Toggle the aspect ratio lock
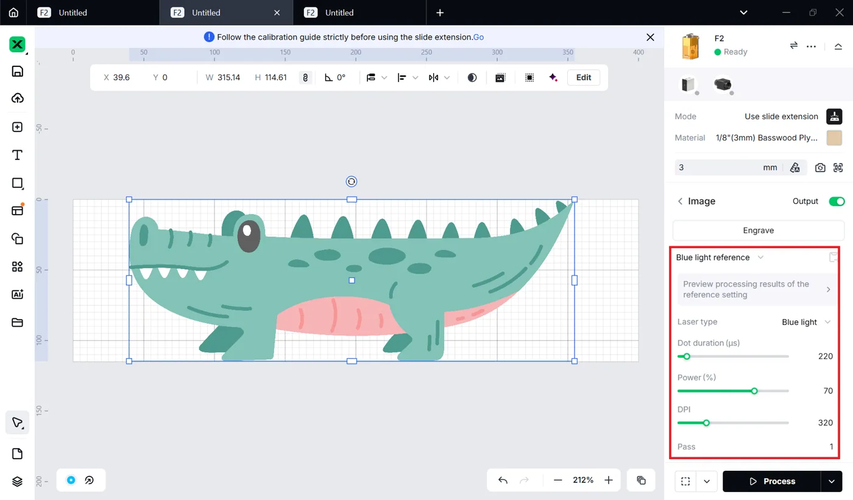Viewport: 853px width, 500px height. point(306,78)
